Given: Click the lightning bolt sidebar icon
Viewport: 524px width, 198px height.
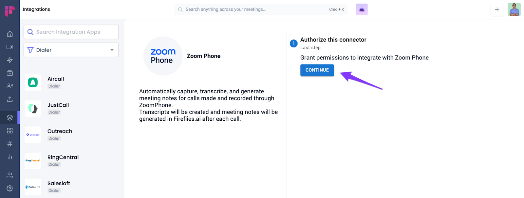Looking at the screenshot, I should (10, 60).
